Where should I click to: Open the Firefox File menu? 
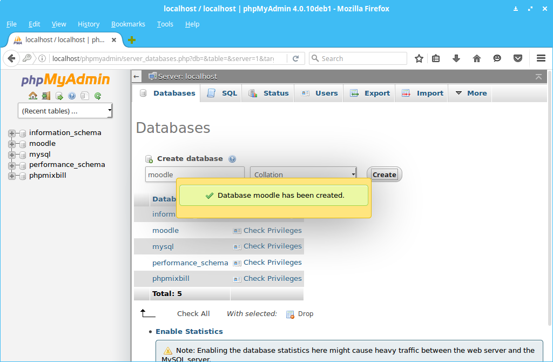click(11, 24)
